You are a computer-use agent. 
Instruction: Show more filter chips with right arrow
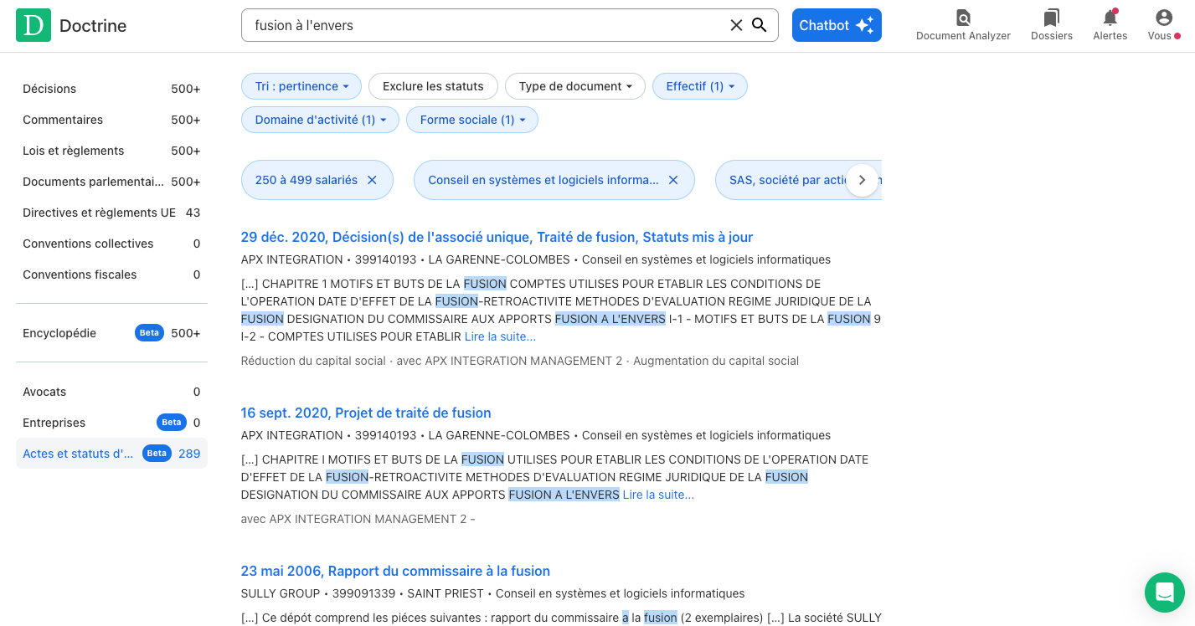862,180
